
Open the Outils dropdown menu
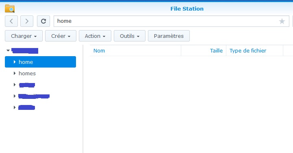(x=130, y=36)
